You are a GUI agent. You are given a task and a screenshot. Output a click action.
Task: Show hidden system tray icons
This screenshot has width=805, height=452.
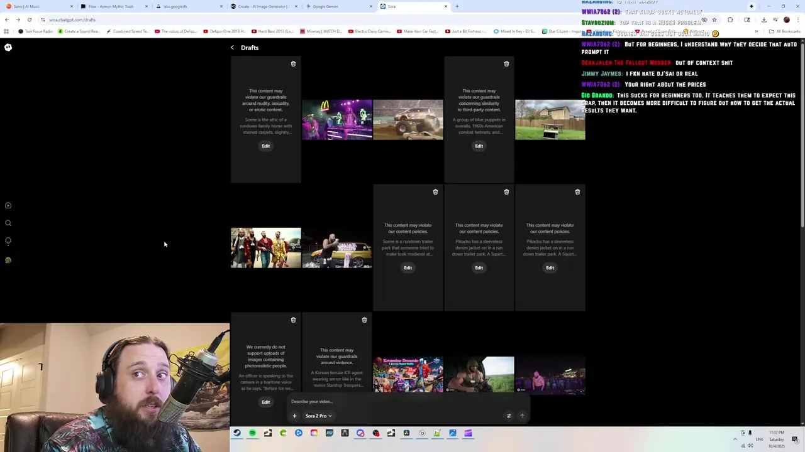click(735, 439)
